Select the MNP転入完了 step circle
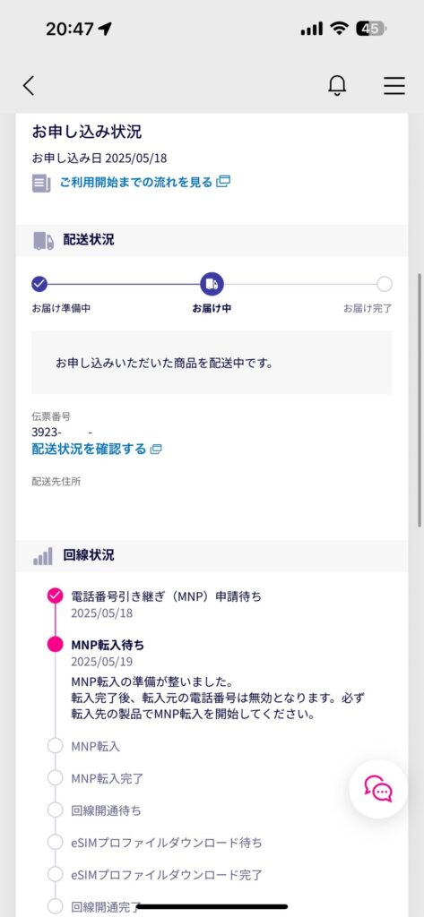Screen dimensions: 424x917 (x=55, y=778)
